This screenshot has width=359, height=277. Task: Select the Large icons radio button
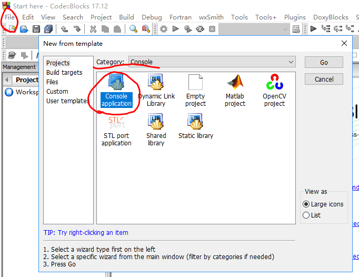(x=323, y=204)
